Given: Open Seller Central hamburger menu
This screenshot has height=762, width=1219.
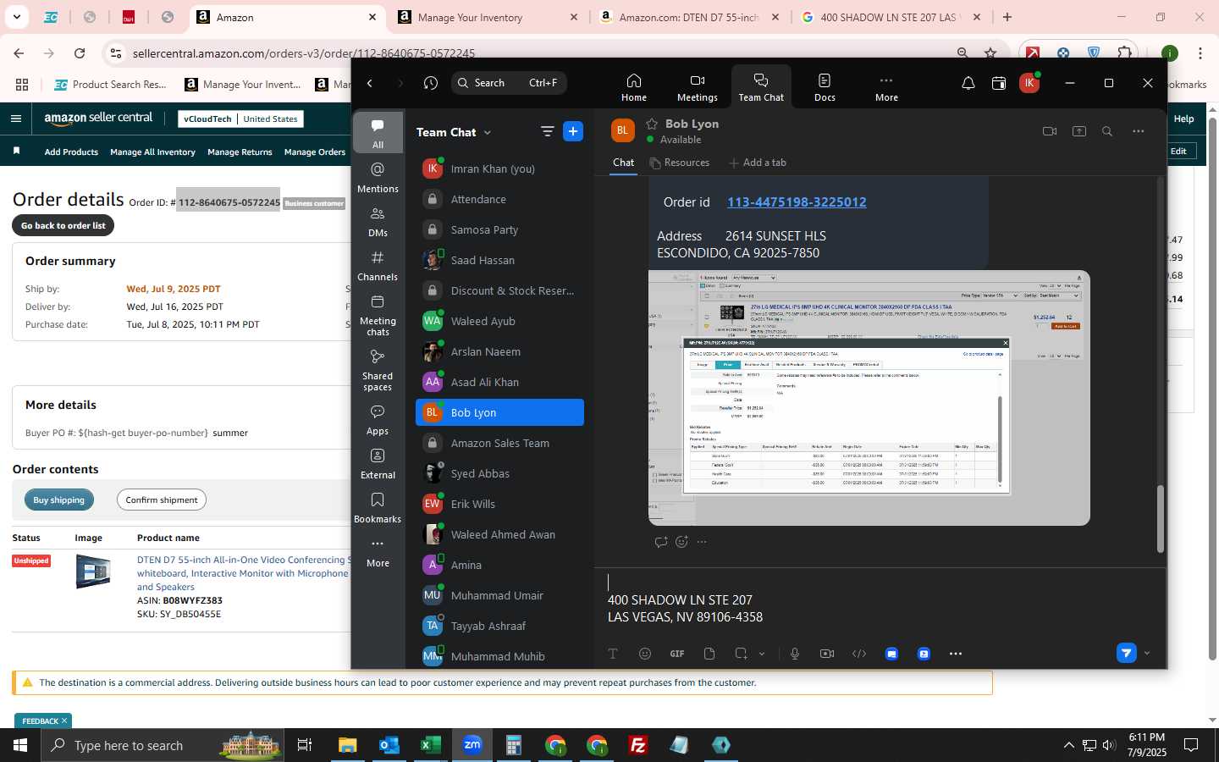Looking at the screenshot, I should (x=16, y=119).
